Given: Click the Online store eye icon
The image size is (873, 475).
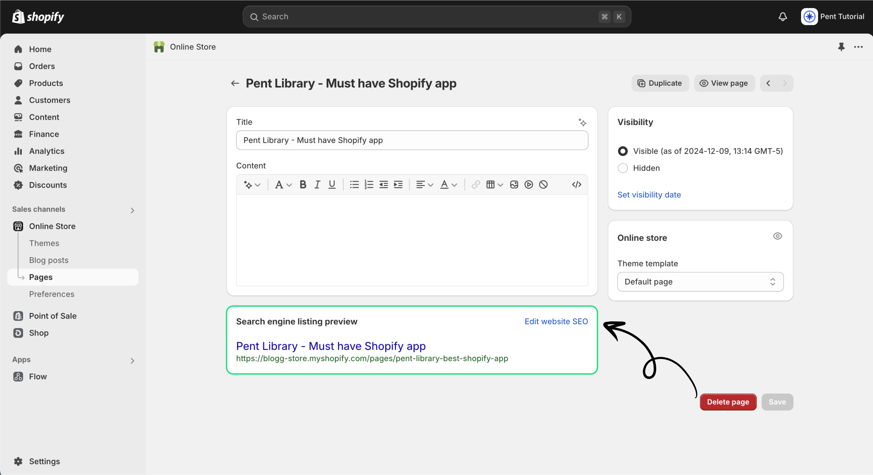Looking at the screenshot, I should (x=778, y=236).
